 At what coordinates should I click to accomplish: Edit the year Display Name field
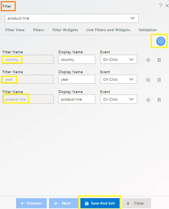click(x=77, y=79)
